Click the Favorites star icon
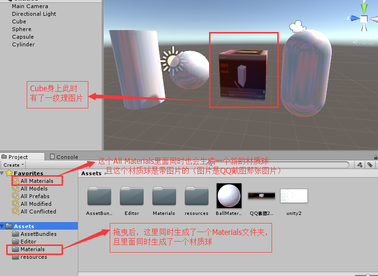The image size is (378, 276). 9,173
